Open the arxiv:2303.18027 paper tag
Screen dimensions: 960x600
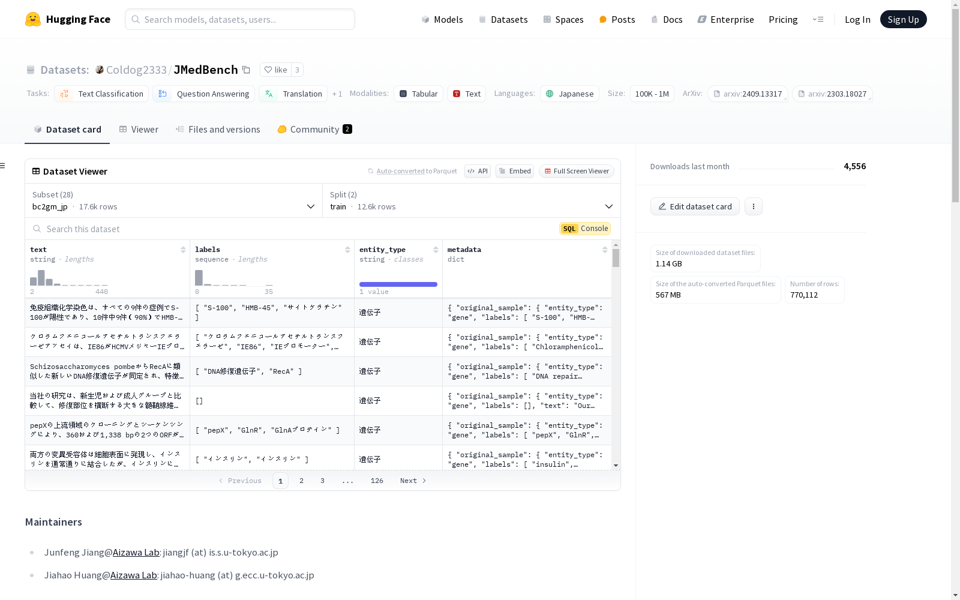coord(832,94)
